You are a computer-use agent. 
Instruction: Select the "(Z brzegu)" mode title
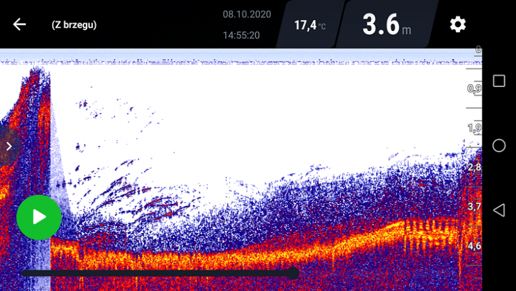point(74,25)
